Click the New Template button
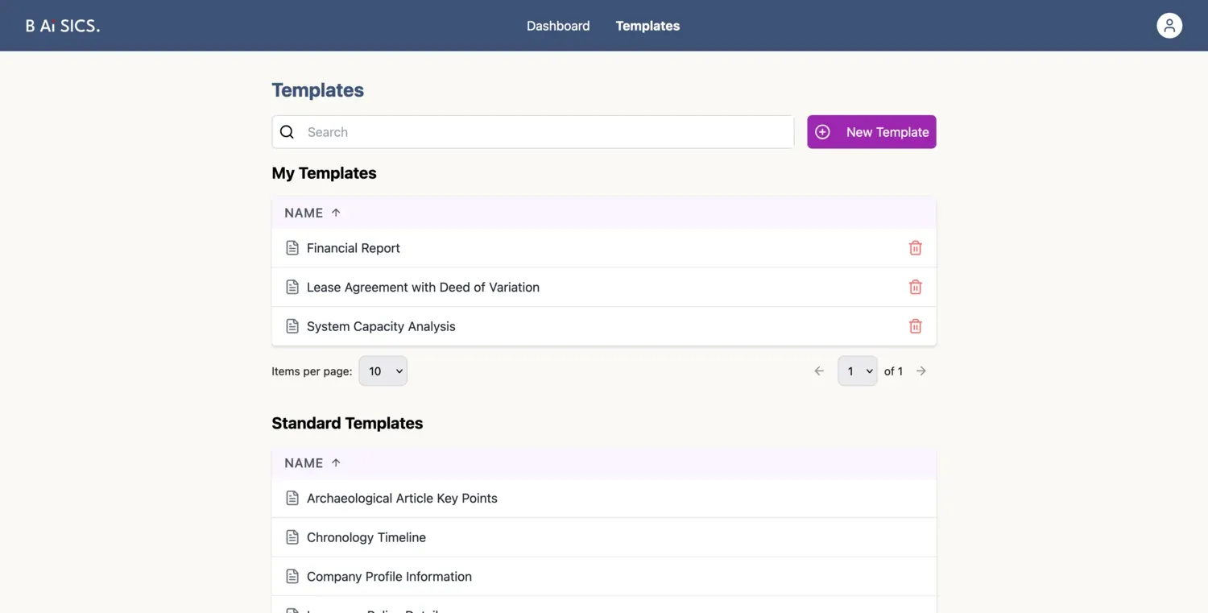1208x613 pixels. tap(871, 131)
